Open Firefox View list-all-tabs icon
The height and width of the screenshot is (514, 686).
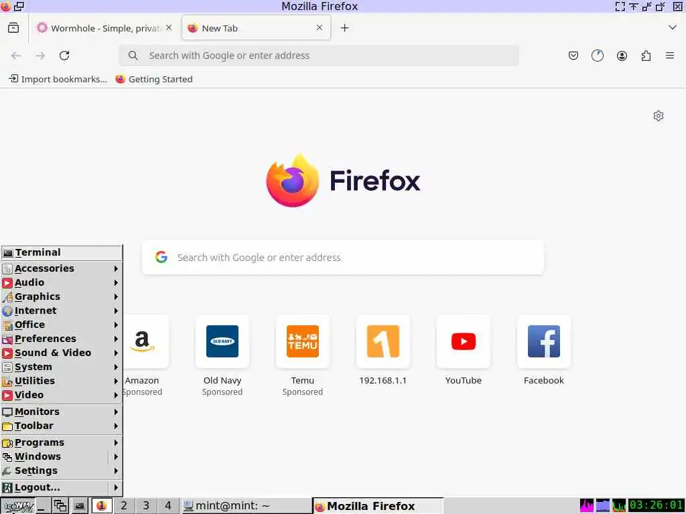[13, 28]
